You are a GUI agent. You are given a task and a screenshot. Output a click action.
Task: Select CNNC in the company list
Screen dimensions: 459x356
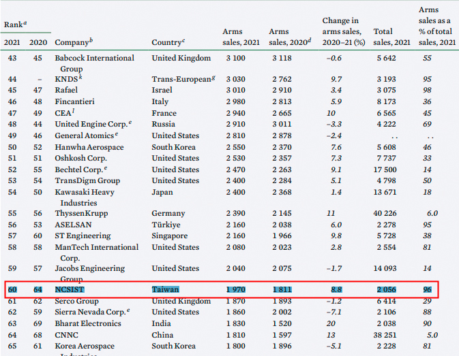tap(66, 335)
